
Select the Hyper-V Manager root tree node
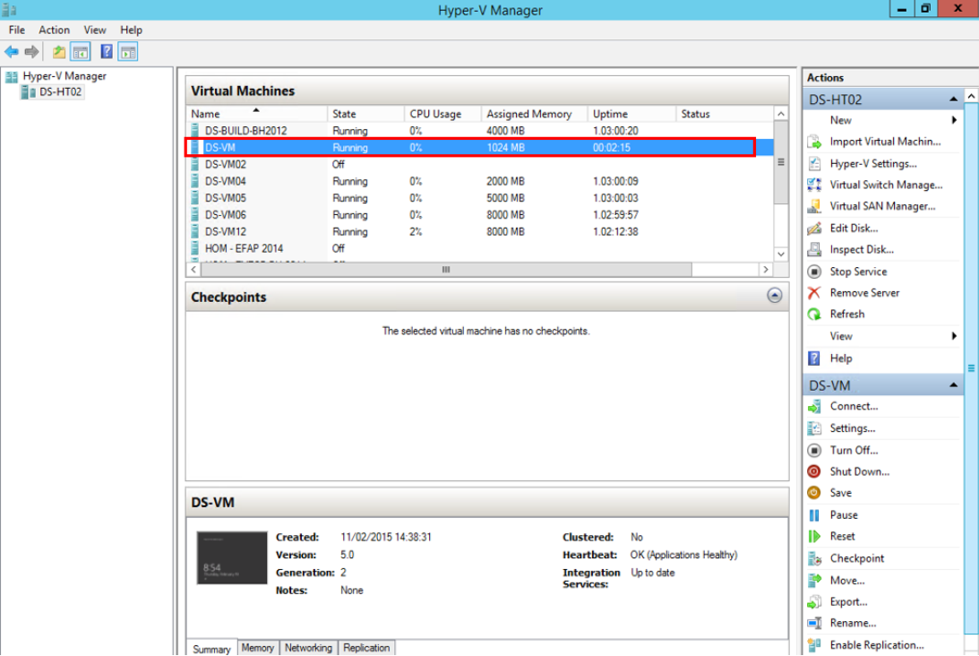coord(64,75)
